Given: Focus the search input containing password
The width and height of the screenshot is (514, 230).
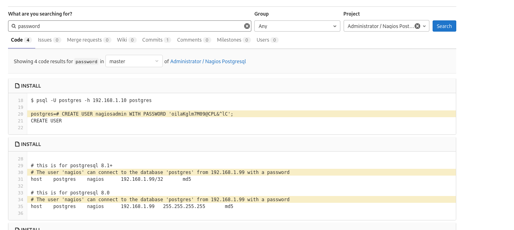Looking at the screenshot, I should (x=128, y=26).
